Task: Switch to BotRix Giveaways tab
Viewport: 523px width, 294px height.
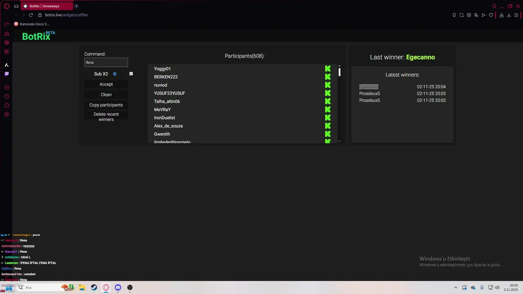Action: (x=47, y=6)
